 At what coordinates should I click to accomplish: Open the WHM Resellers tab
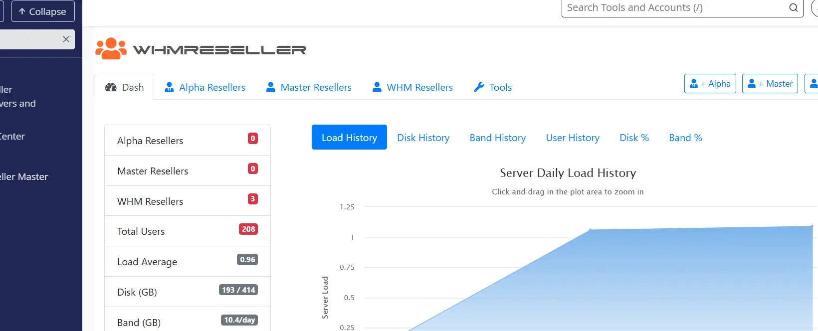[412, 87]
